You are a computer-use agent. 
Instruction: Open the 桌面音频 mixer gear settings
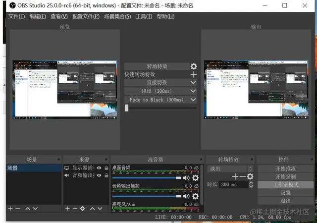[x=195, y=178]
